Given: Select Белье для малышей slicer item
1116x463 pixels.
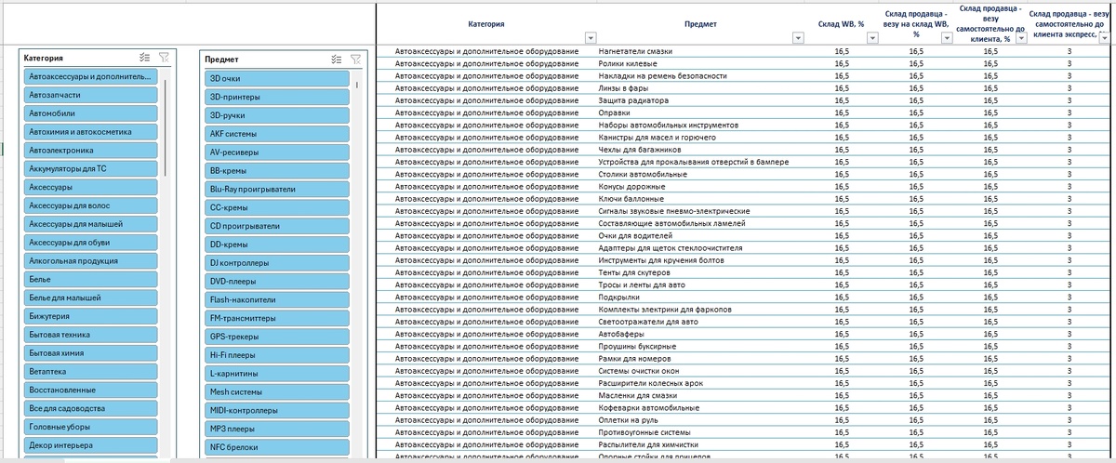Looking at the screenshot, I should pos(89,298).
